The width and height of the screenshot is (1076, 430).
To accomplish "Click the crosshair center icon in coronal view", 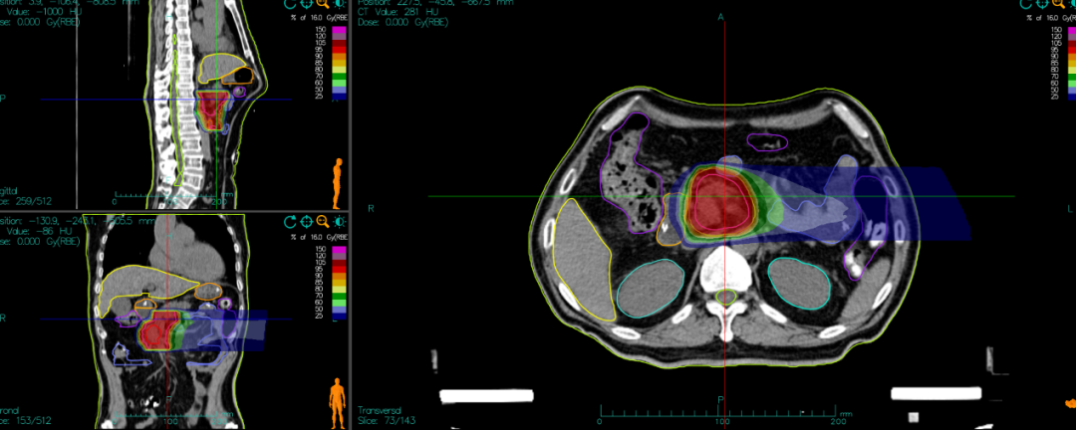I will (x=308, y=221).
